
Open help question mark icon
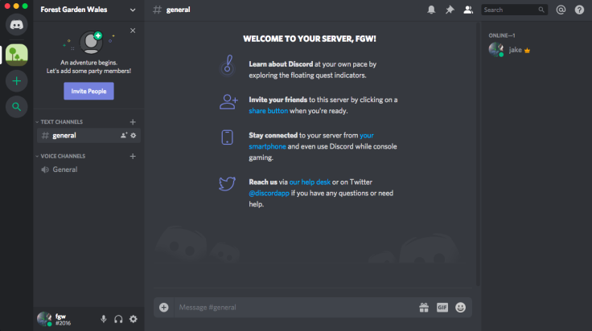(x=579, y=10)
